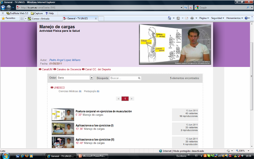The height and width of the screenshot is (159, 254).
Task: Select the General - TV.UM.ES tab
Action: [78, 18]
